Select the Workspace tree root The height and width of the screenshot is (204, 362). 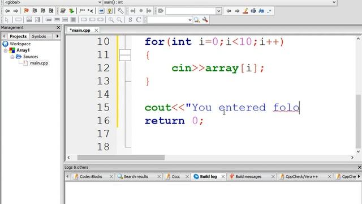click(20, 44)
